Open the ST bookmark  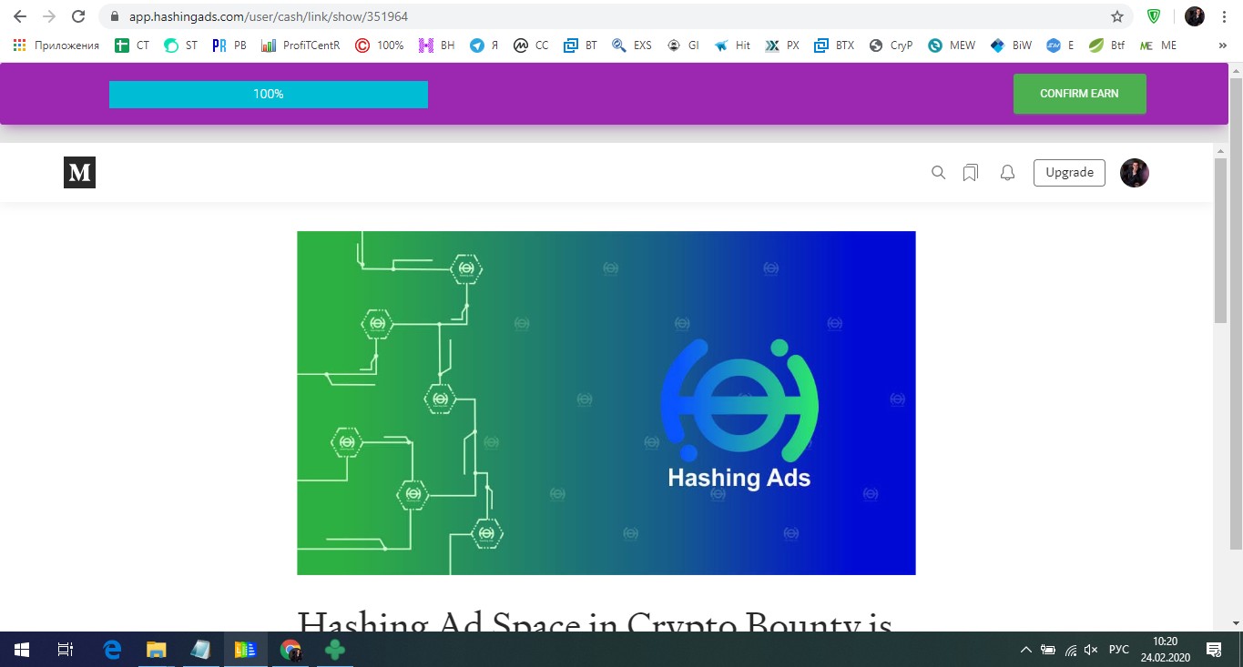(x=180, y=45)
